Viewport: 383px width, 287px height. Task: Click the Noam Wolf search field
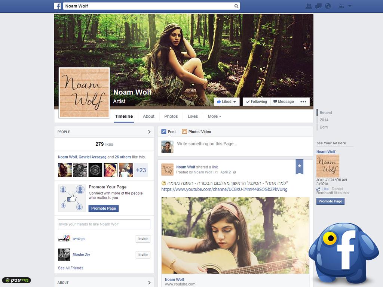click(x=151, y=6)
